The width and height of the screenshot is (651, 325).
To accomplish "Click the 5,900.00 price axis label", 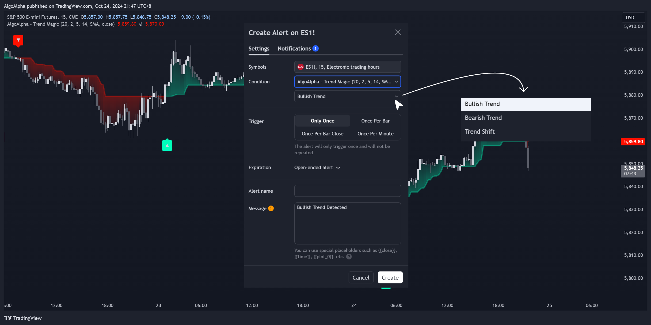I will click(x=633, y=49).
